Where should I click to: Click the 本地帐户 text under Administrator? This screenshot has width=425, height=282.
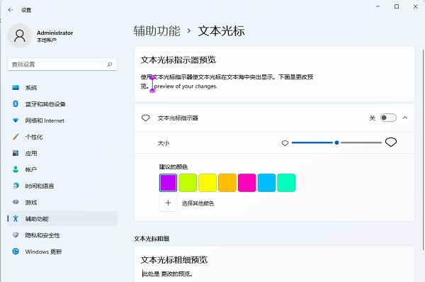[x=46, y=40]
